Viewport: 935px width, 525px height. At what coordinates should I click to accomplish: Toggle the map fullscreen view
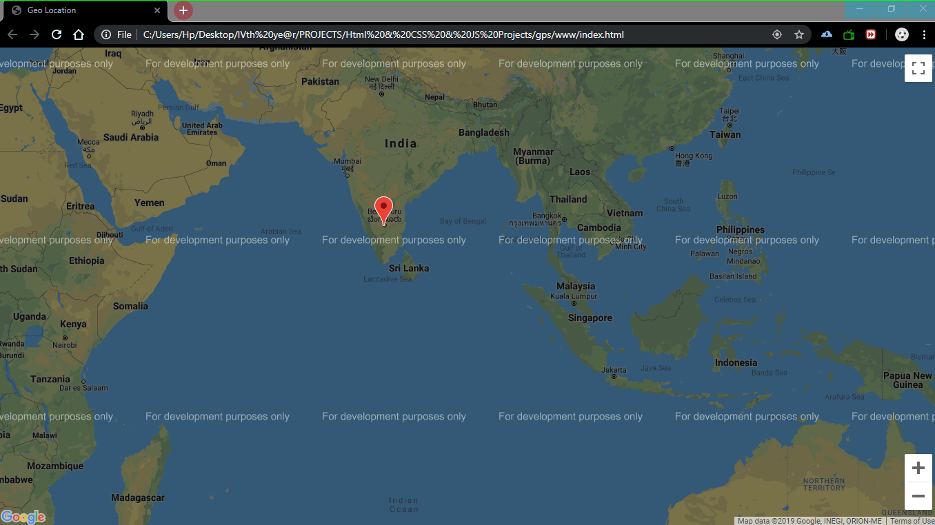click(x=918, y=68)
